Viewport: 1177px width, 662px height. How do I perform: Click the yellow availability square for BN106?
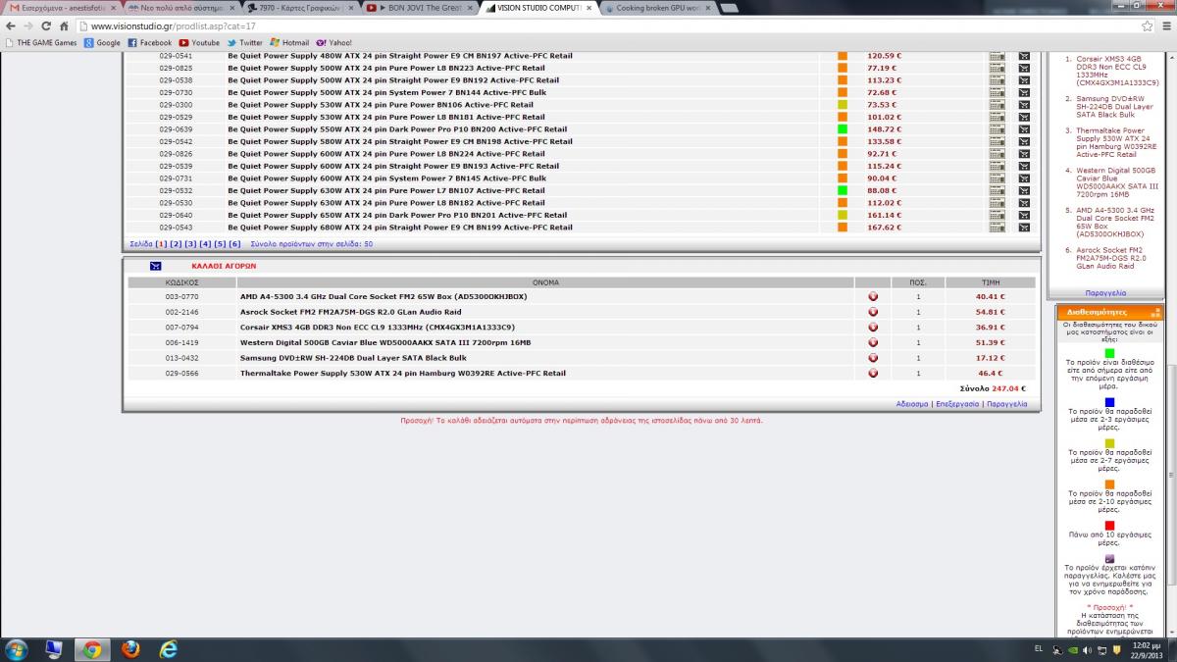pos(842,105)
